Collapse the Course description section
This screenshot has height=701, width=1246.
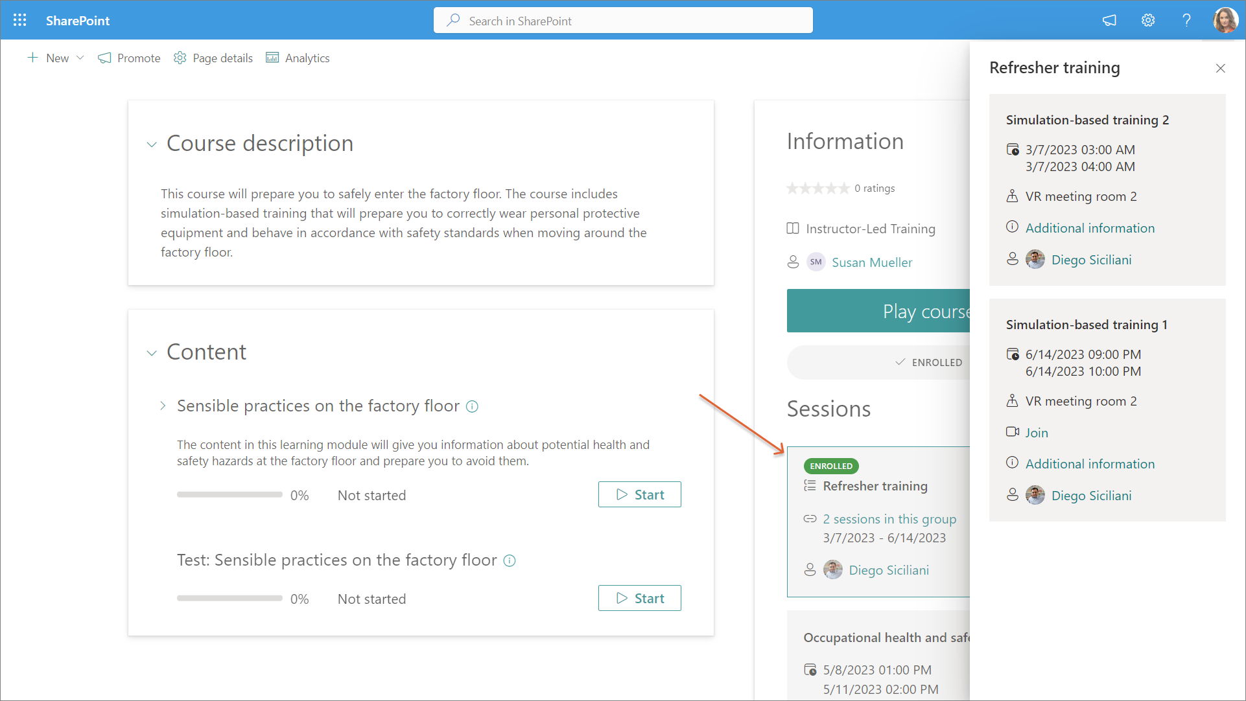[x=152, y=144]
